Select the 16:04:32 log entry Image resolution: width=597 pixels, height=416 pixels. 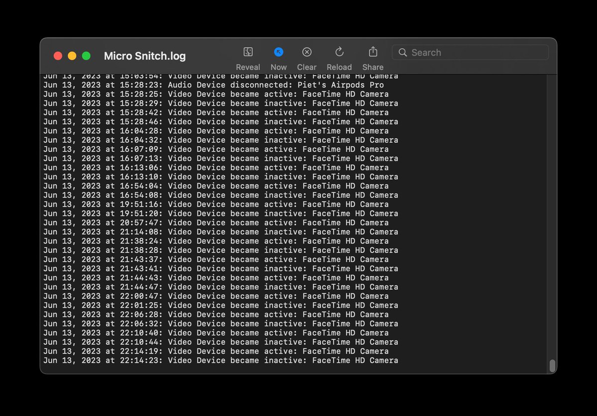pos(221,140)
